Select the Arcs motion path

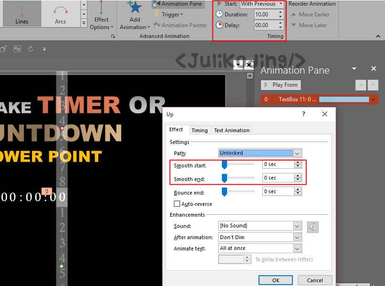60,14
